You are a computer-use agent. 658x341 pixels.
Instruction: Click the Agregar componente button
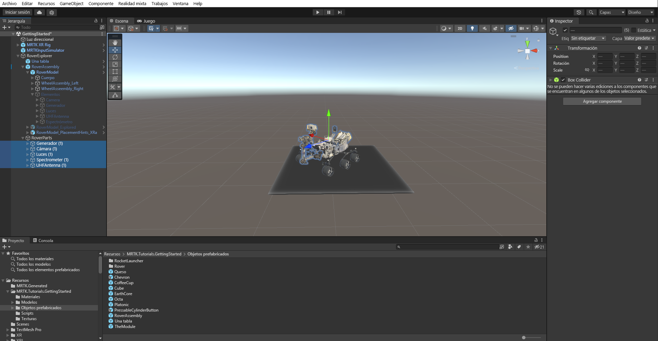click(602, 101)
